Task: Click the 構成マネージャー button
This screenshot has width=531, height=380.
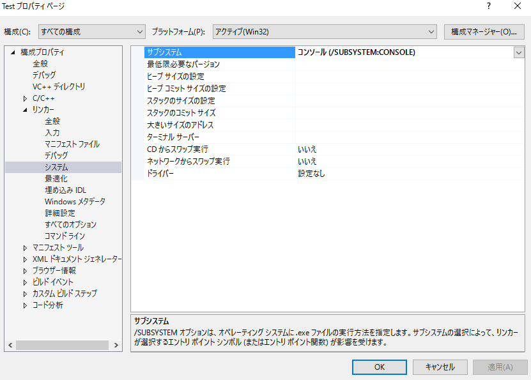Action: tap(484, 32)
